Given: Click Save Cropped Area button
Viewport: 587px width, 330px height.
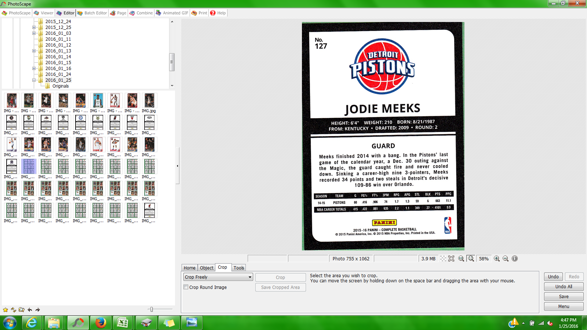Looking at the screenshot, I should point(280,287).
